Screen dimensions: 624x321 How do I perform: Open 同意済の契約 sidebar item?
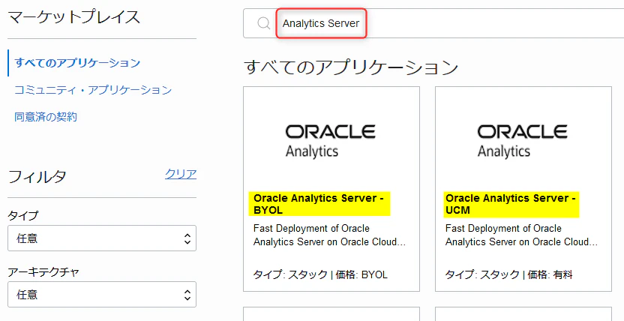[46, 117]
